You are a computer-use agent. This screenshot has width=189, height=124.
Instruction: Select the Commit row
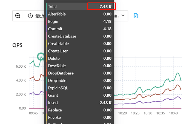tap(80, 29)
